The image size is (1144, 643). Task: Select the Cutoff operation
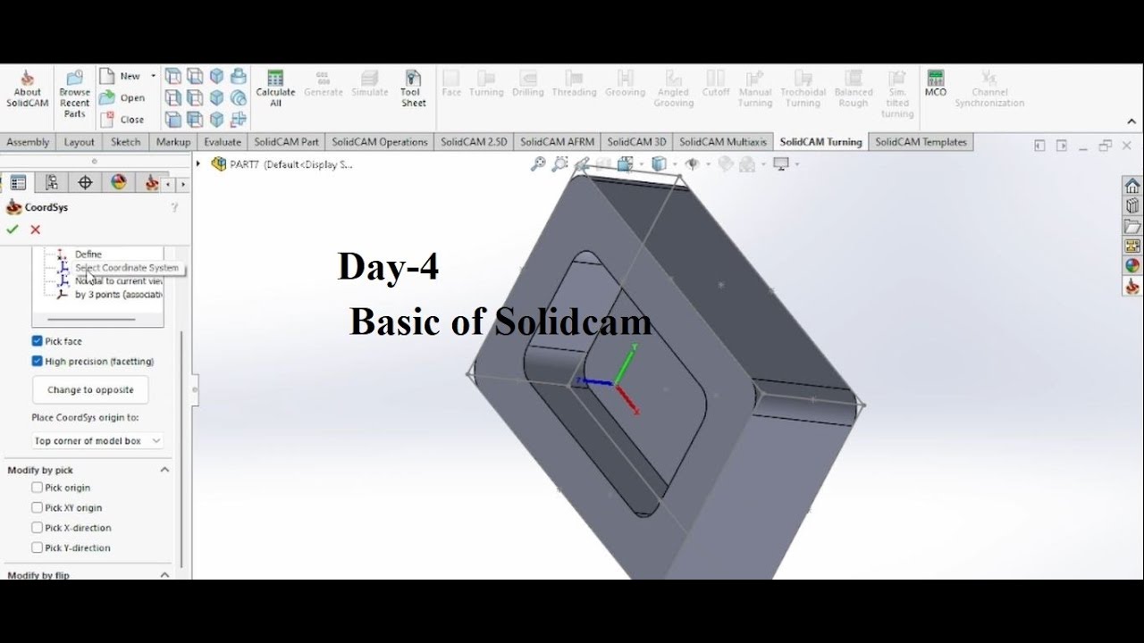[x=716, y=85]
